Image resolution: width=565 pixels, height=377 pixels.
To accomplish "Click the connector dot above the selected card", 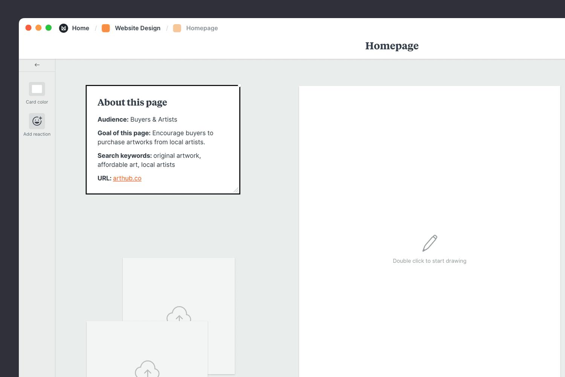I will pyautogui.click(x=240, y=85).
